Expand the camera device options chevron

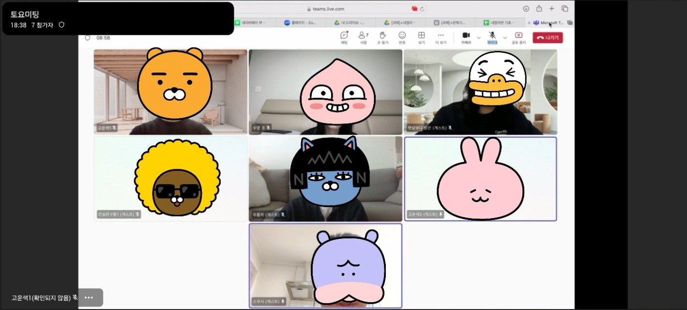pyautogui.click(x=479, y=38)
